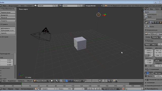Click the snap element type icon

pos(110,81)
